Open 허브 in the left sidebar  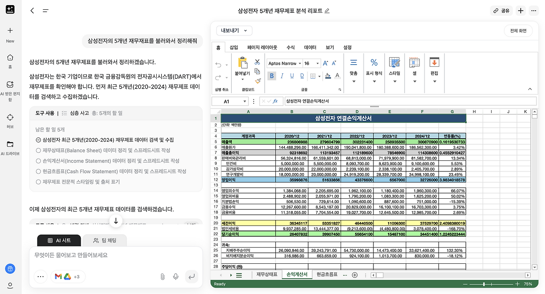pyautogui.click(x=10, y=121)
